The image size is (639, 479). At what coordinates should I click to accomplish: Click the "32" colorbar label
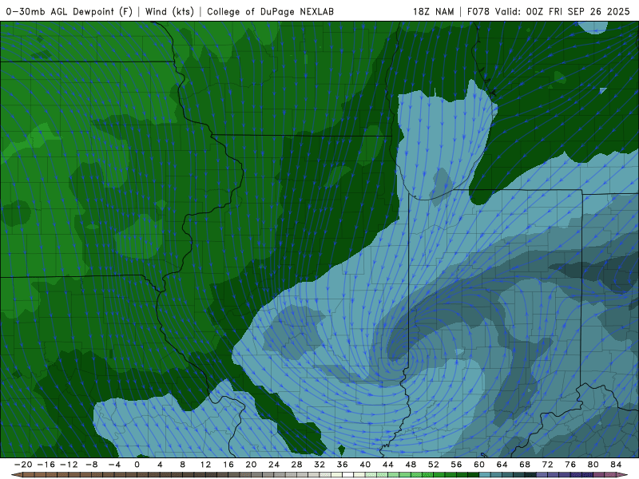coord(319,465)
